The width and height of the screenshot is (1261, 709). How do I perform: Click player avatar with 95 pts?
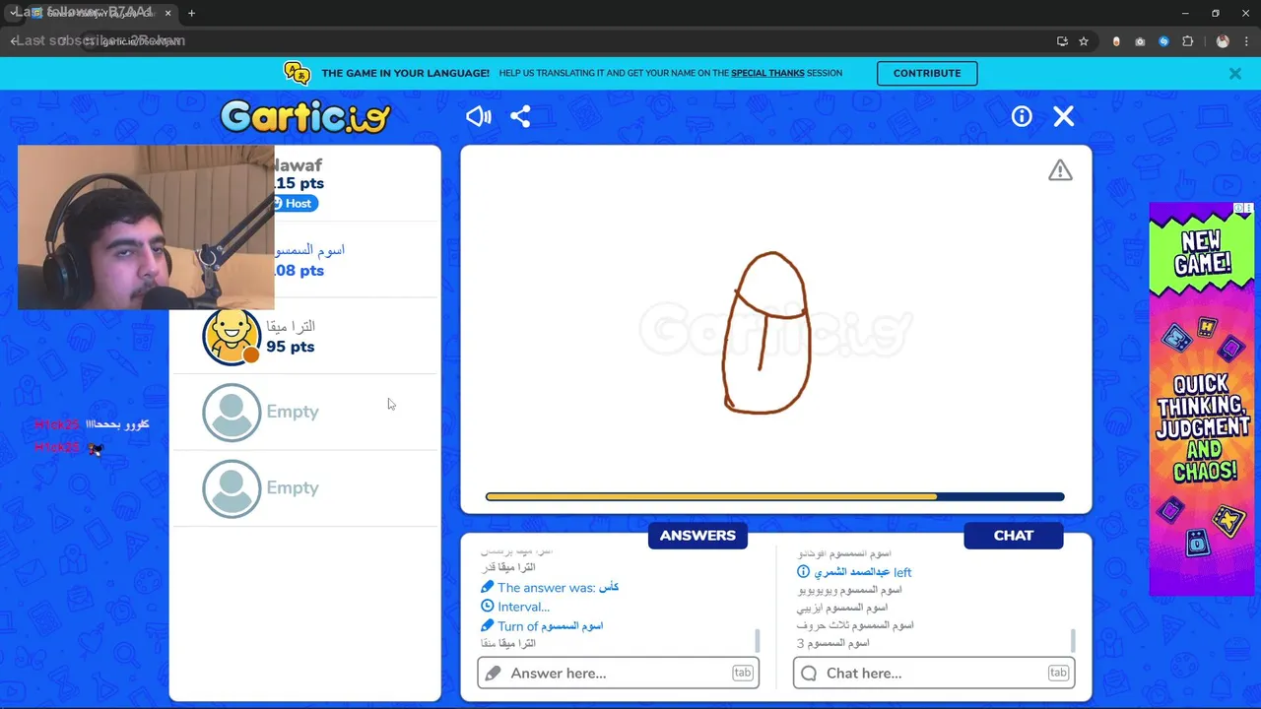[x=232, y=336]
